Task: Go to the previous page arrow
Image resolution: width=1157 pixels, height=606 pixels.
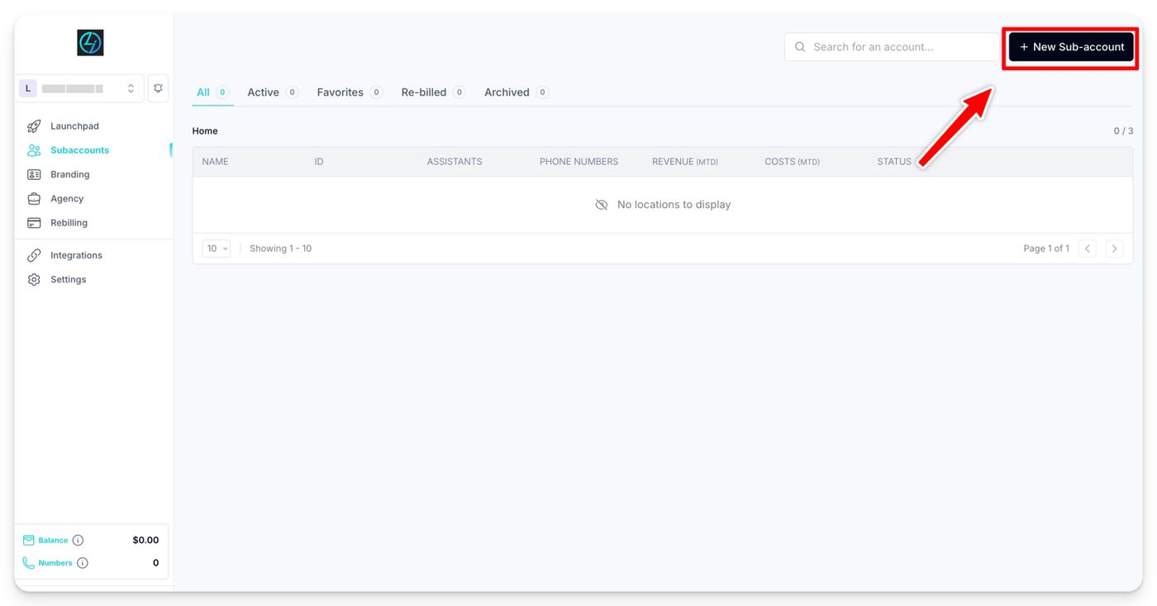Action: tap(1088, 249)
